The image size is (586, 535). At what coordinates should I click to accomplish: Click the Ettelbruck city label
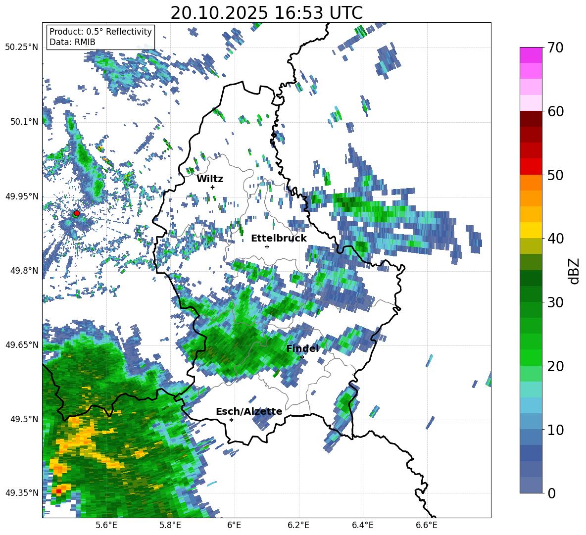pyautogui.click(x=279, y=239)
